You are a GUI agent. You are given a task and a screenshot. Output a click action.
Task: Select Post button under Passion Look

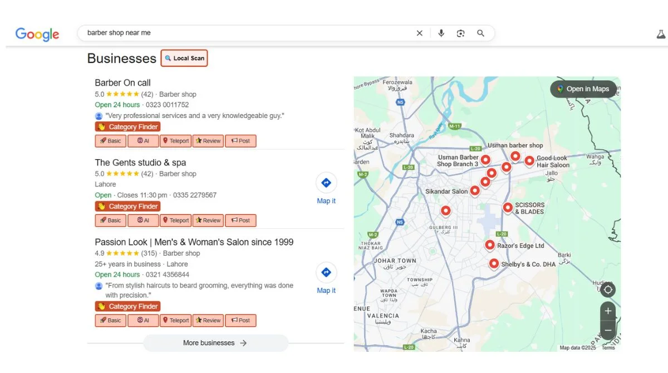coord(241,321)
